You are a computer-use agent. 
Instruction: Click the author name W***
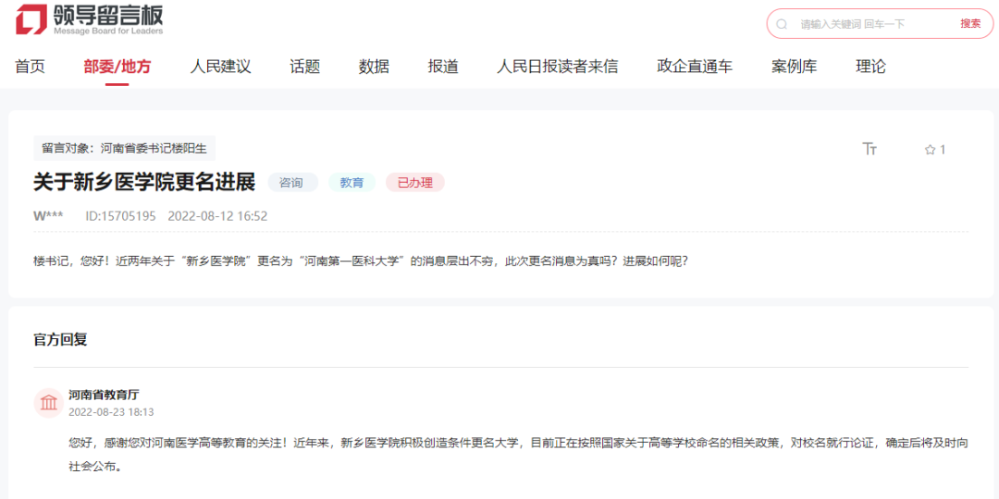(48, 215)
